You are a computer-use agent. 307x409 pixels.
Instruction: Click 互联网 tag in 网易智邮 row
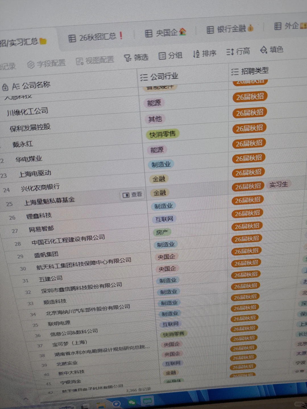tap(164, 219)
